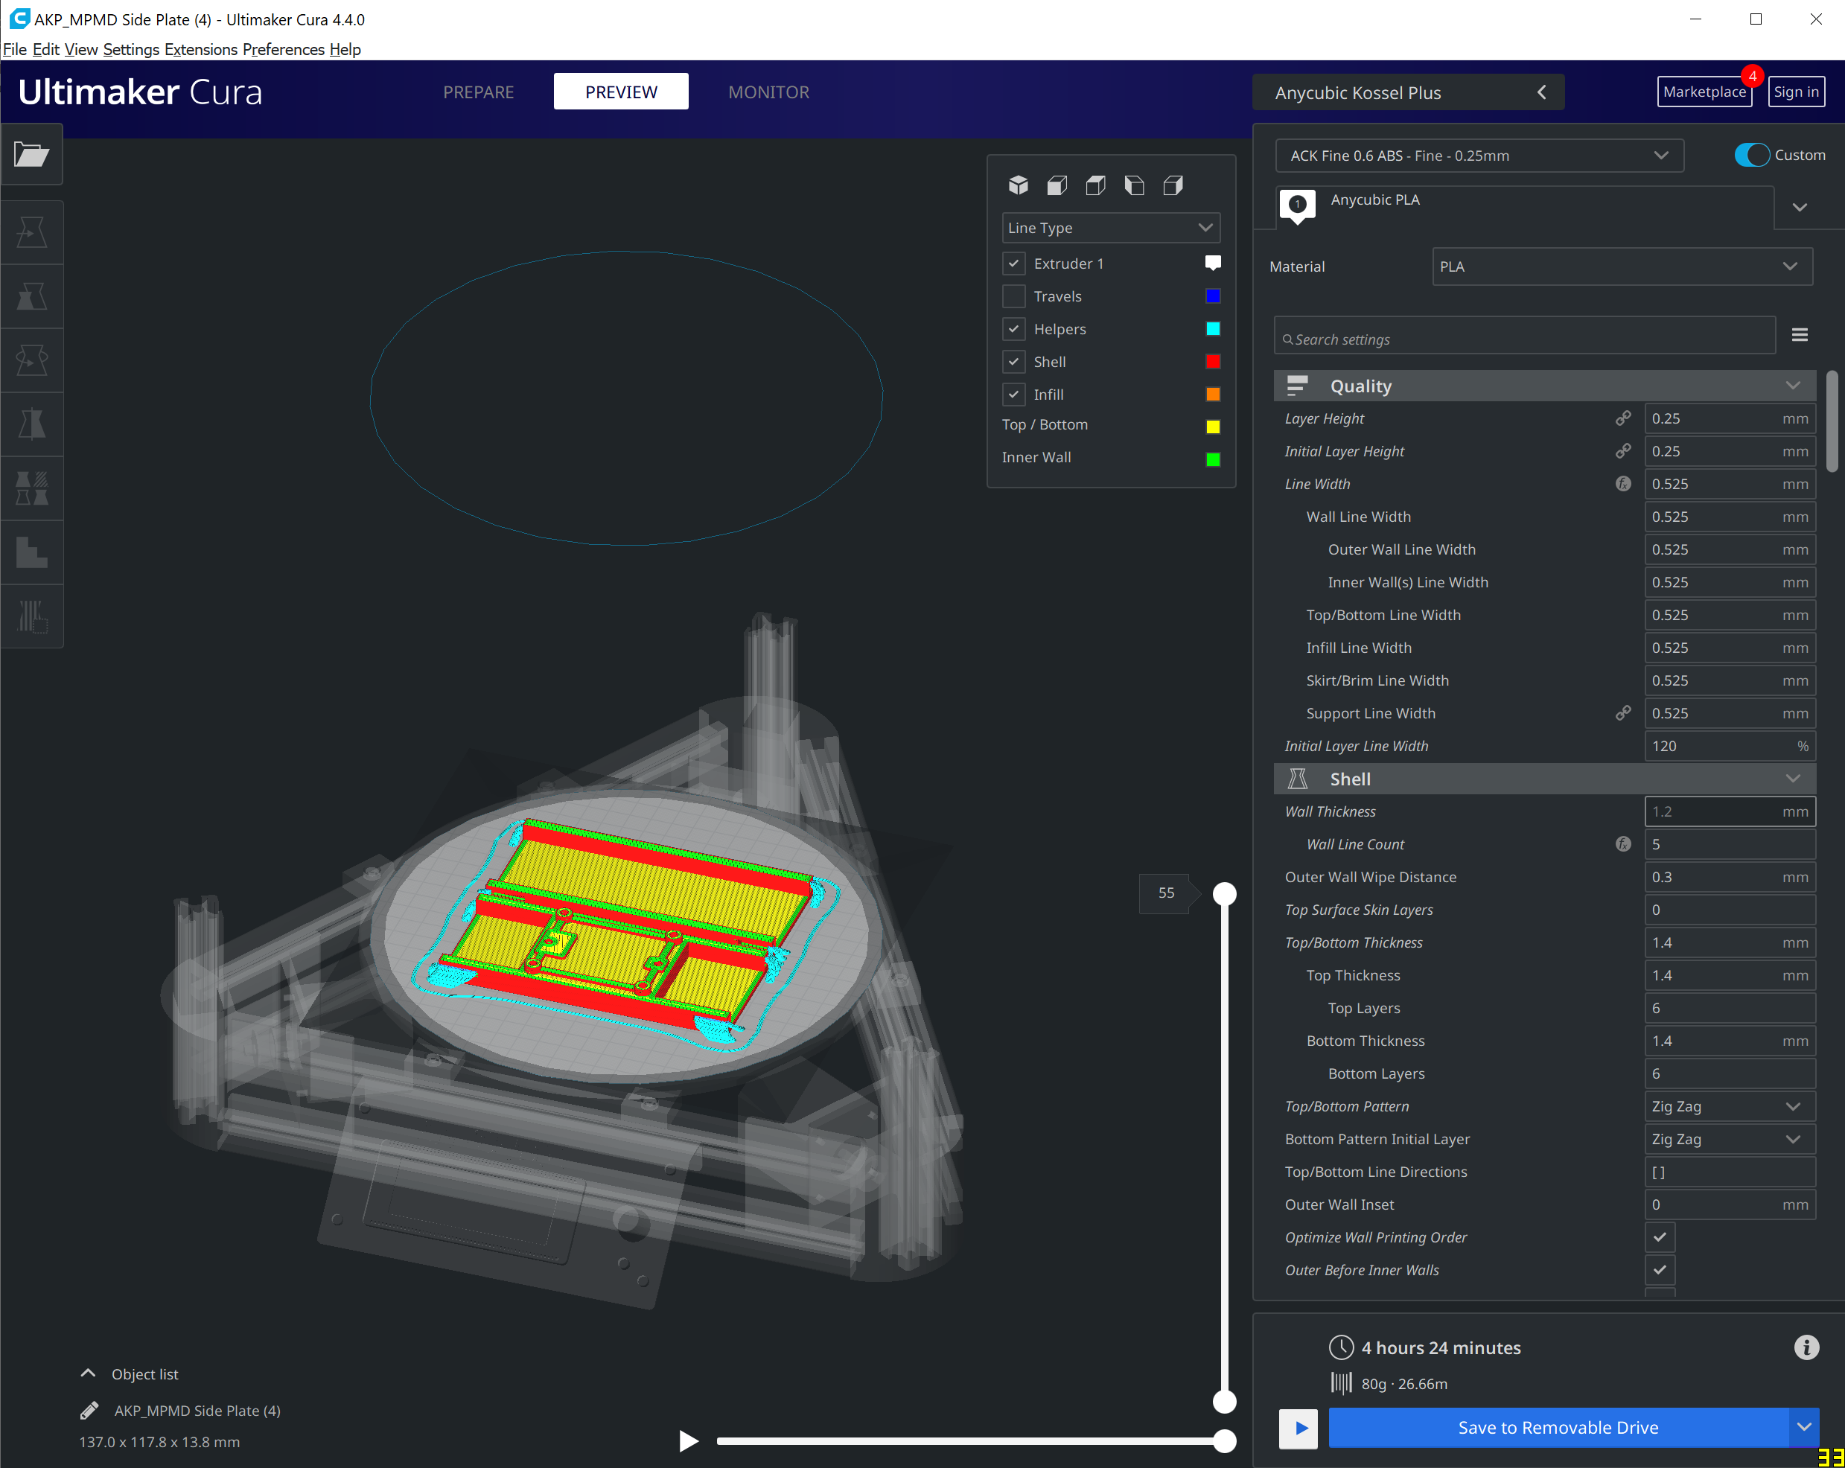Open the Preferences menu
Image resolution: width=1845 pixels, height=1468 pixels.
pyautogui.click(x=283, y=49)
